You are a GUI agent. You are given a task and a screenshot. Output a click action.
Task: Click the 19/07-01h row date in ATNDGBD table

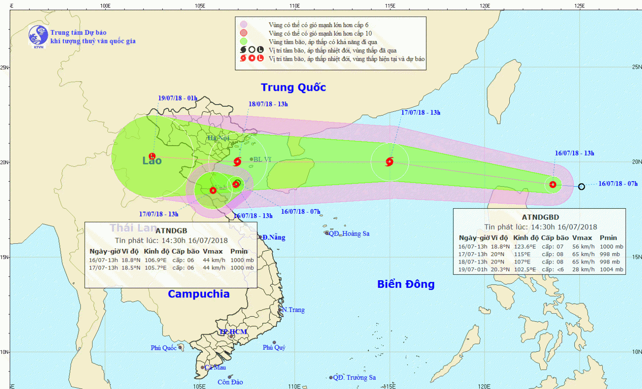pos(473,269)
